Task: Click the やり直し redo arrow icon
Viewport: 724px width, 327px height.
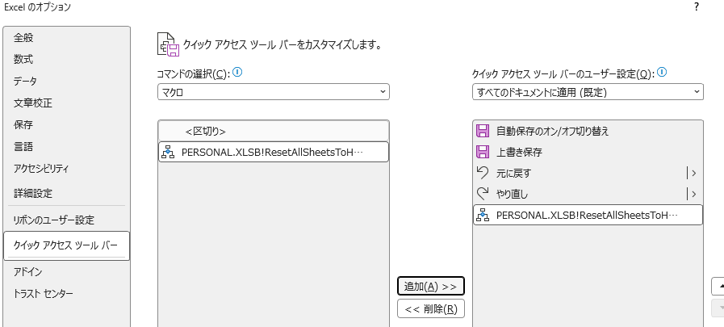Action: [x=482, y=194]
